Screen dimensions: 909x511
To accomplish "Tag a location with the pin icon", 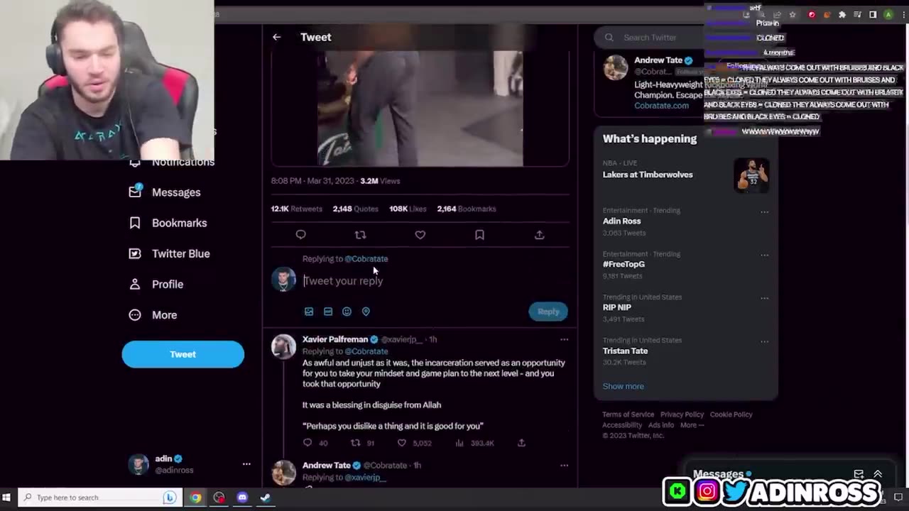I will click(x=366, y=311).
